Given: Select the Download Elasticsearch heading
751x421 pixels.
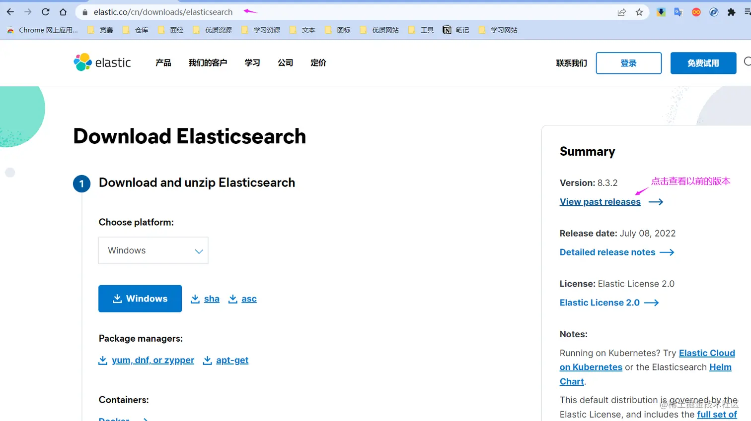Looking at the screenshot, I should (x=189, y=136).
